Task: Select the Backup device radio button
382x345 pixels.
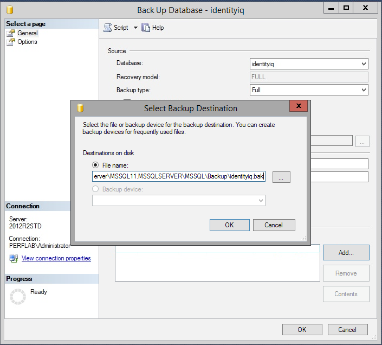Action: tap(95, 189)
